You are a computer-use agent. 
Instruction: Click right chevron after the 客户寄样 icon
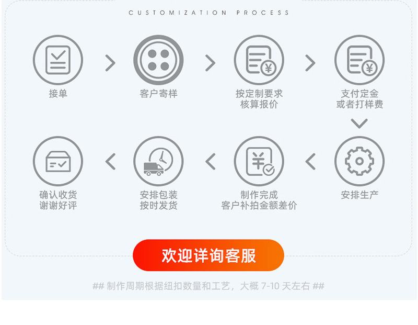pos(211,63)
